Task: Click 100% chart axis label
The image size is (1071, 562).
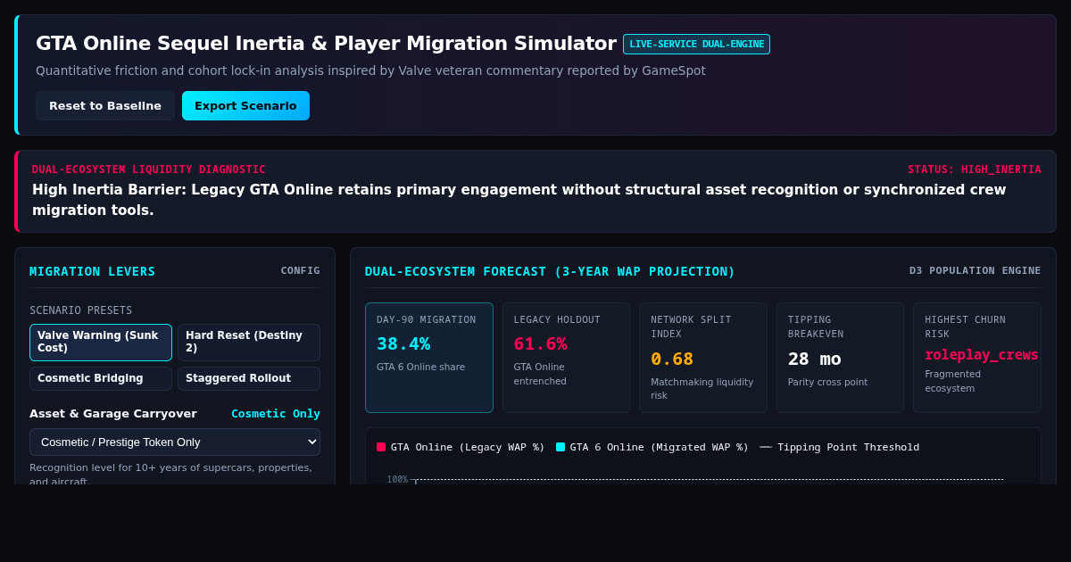Action: tap(397, 479)
